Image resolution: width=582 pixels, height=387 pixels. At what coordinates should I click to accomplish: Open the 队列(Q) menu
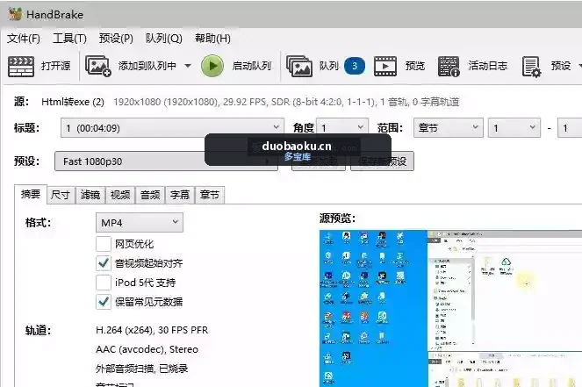pos(163,39)
